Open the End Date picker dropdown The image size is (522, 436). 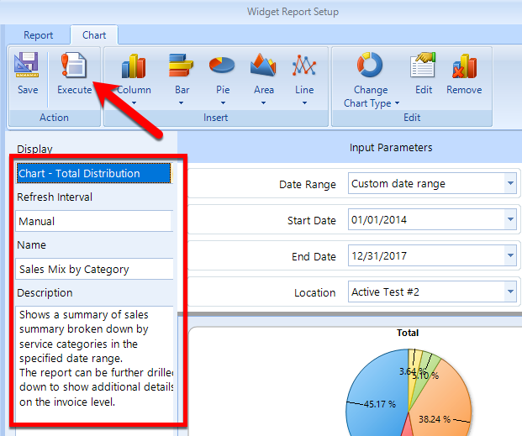pos(510,257)
